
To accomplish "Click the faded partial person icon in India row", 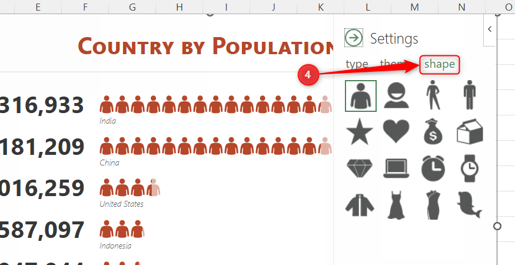I will (x=325, y=105).
